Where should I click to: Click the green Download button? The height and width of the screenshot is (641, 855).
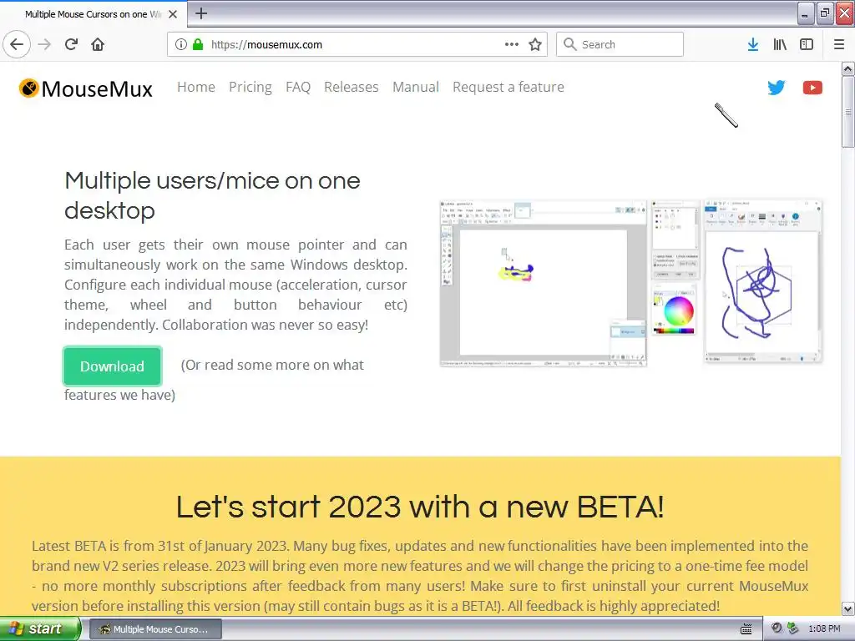113,366
